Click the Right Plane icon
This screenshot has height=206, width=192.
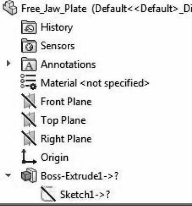pyautogui.click(x=29, y=138)
